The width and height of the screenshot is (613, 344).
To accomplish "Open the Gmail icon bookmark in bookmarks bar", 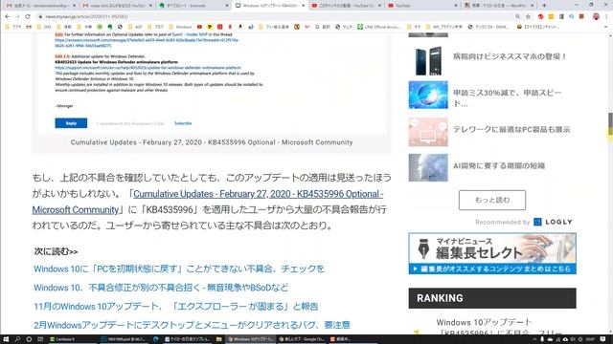I will [29, 27].
